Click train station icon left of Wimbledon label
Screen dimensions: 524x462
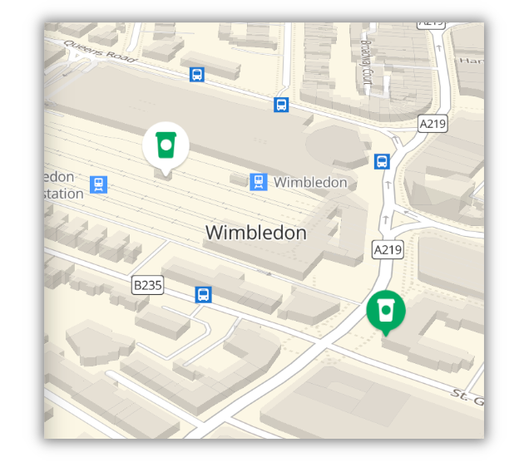pos(259,182)
